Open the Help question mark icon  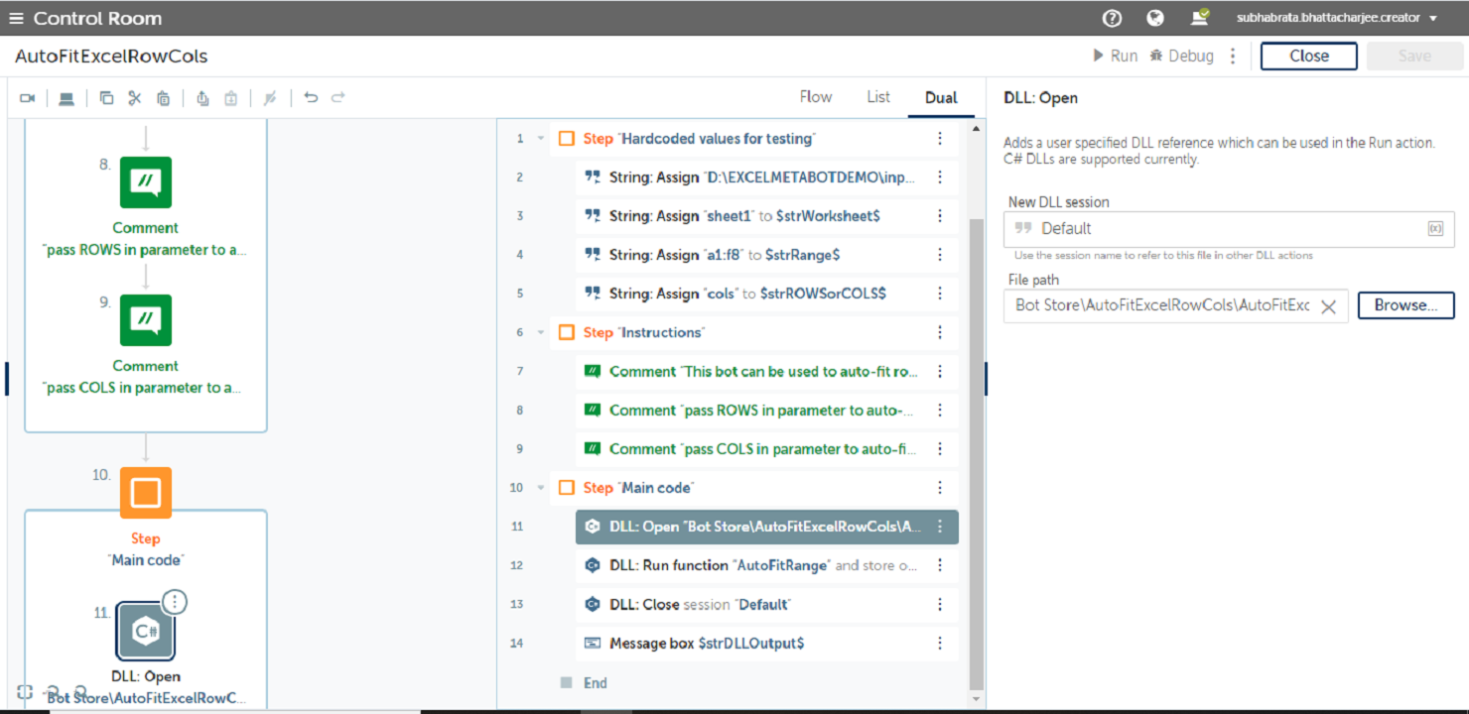pyautogui.click(x=1113, y=18)
